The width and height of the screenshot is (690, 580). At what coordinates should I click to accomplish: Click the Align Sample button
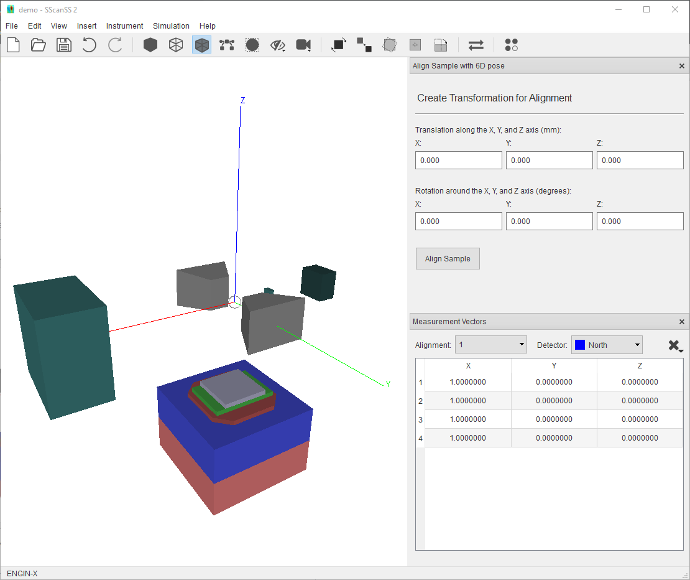(x=448, y=258)
